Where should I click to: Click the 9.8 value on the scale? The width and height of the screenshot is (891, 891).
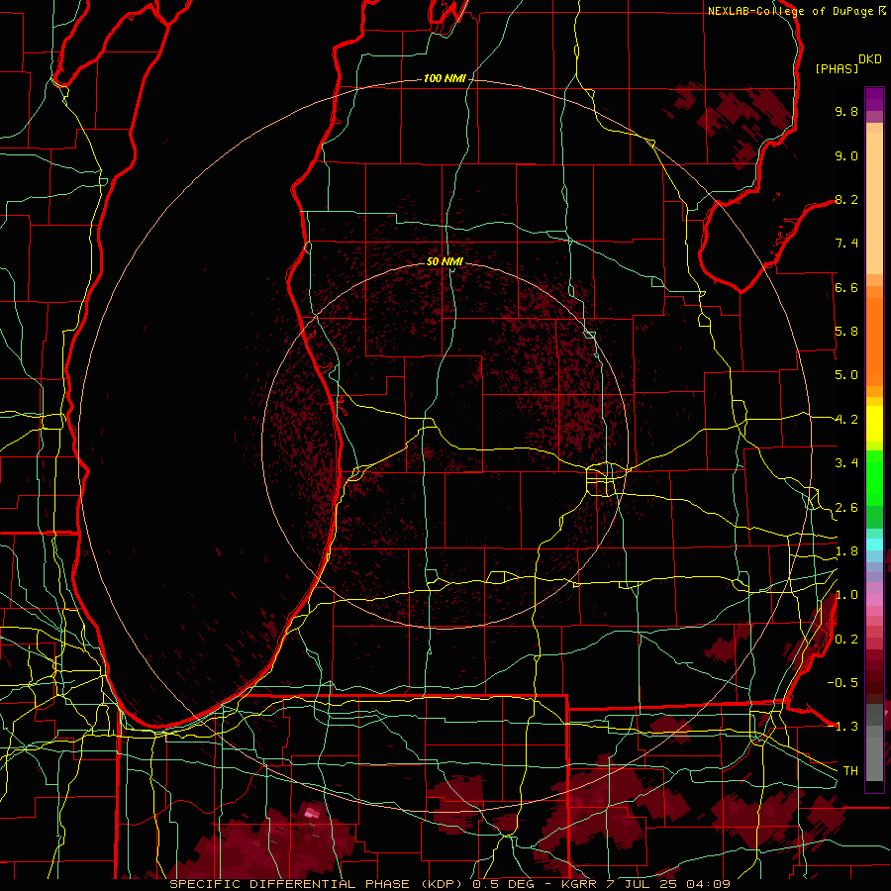pos(846,111)
